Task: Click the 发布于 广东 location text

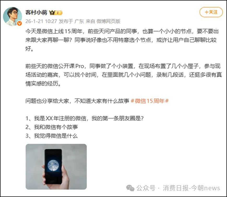Action: pyautogui.click(x=71, y=21)
